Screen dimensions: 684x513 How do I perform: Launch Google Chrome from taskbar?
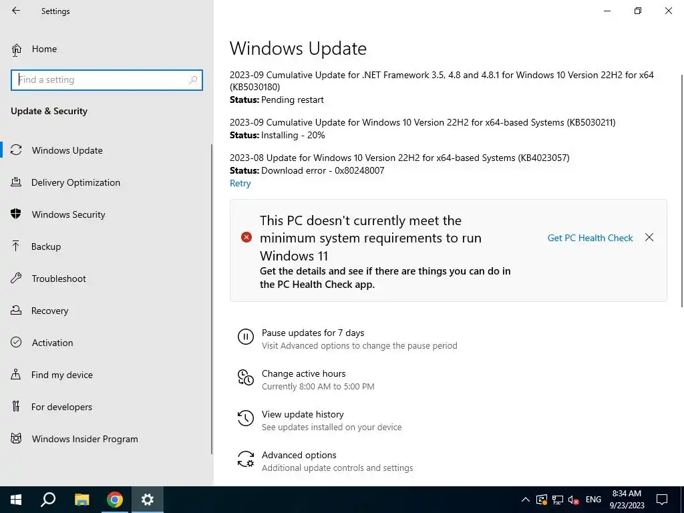pos(115,500)
